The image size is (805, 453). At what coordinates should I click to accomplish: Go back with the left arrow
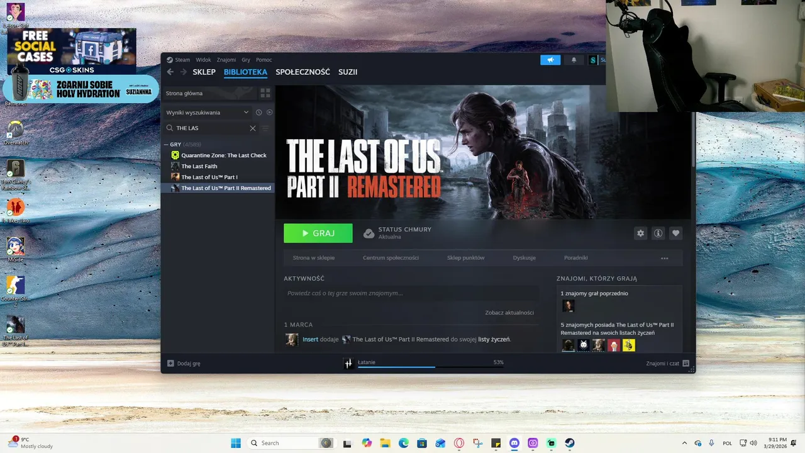[x=170, y=72]
